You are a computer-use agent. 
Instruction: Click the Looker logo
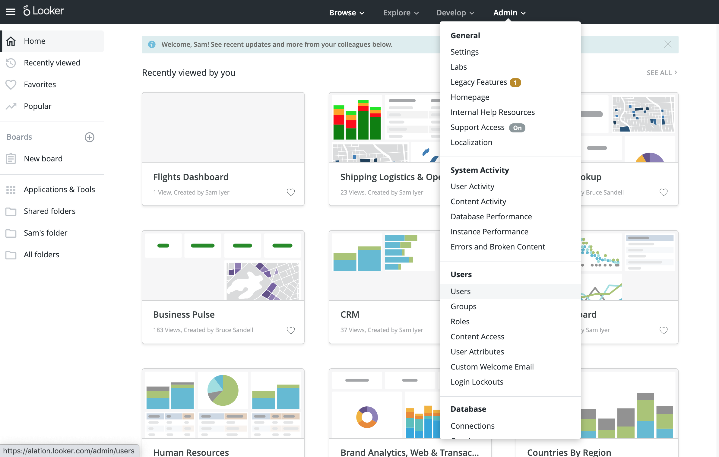click(44, 11)
